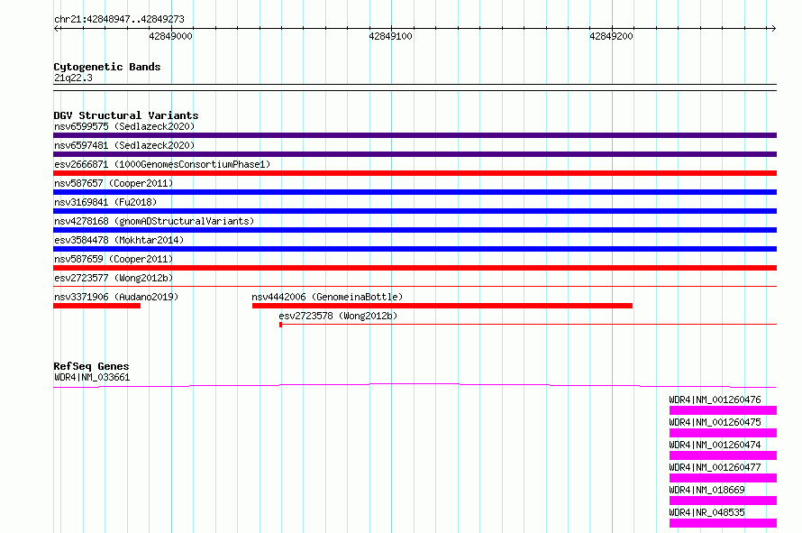Screen dimensions: 802x533
Task: Click WDR4|NM_001260474 transcript label
Action: point(715,445)
